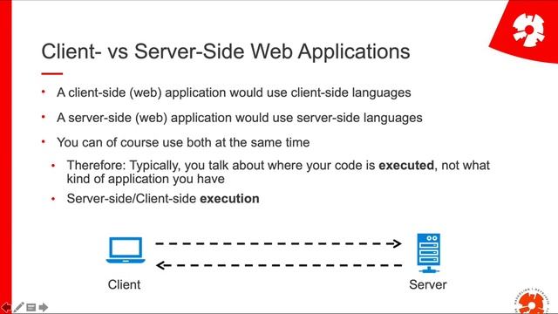
Task: Click 'You can of course use both at the same time'
Action: (x=183, y=142)
